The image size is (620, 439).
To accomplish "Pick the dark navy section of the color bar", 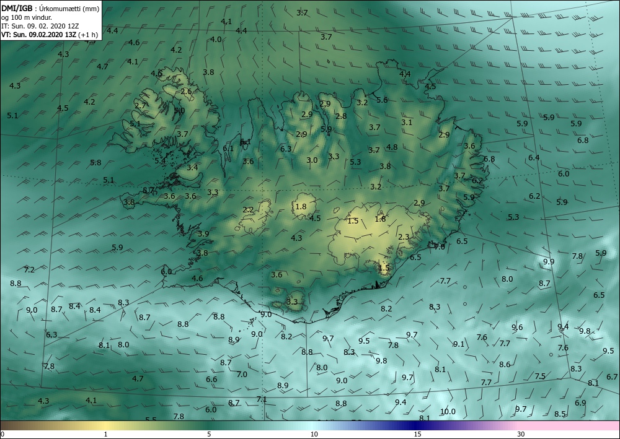I will (x=417, y=425).
